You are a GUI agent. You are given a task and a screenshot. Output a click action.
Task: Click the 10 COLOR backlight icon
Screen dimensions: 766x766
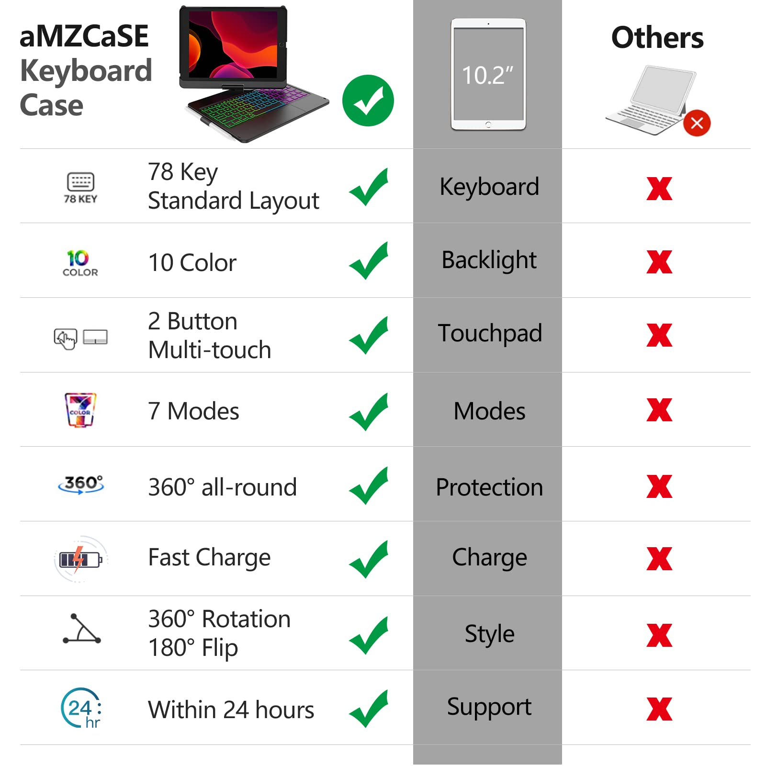tap(80, 263)
